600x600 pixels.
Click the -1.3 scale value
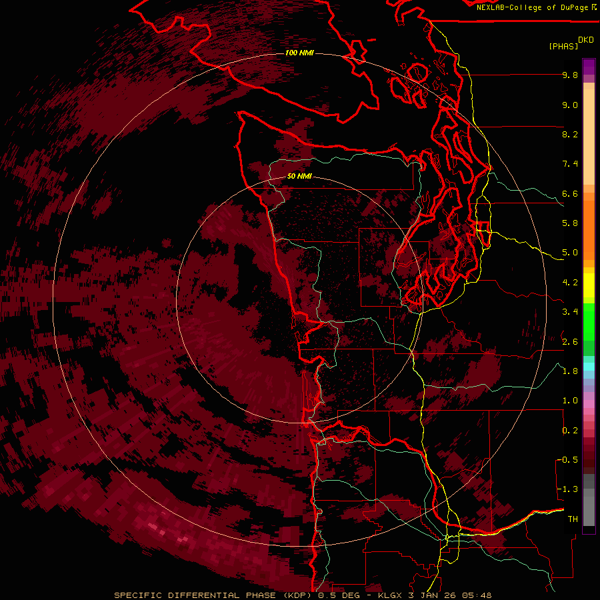567,489
